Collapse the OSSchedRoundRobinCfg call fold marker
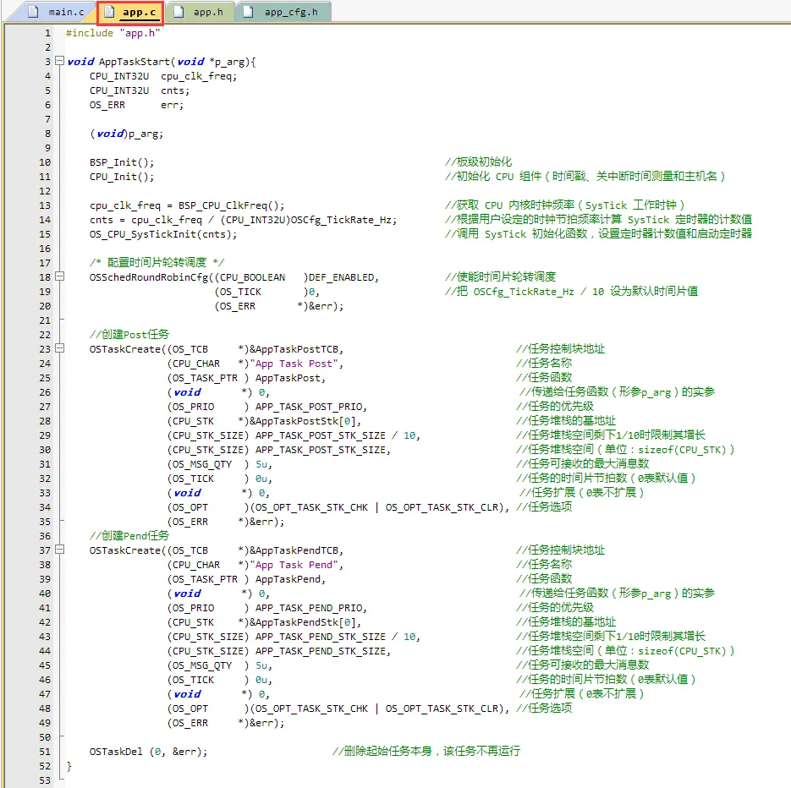Screen dimensions: 791x788 (58, 277)
